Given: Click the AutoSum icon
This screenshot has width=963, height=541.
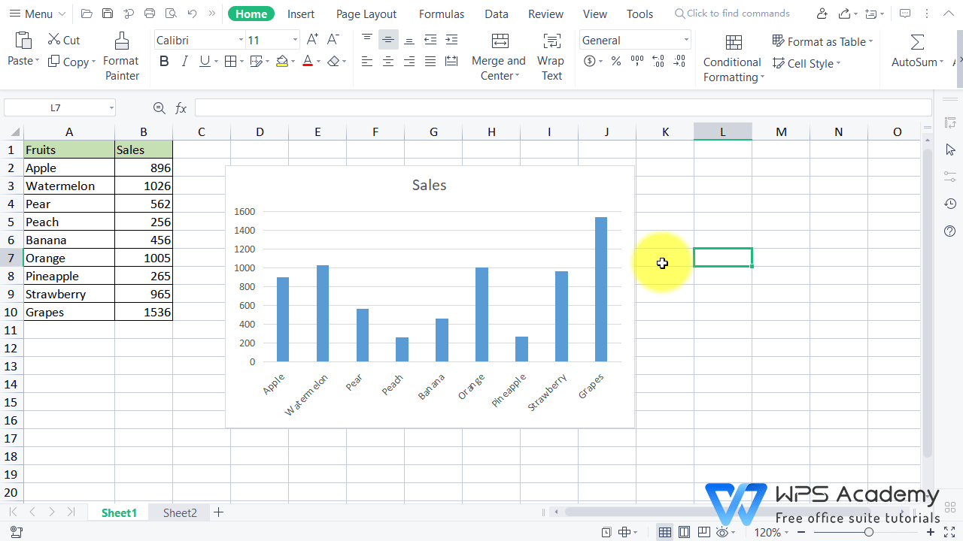Looking at the screenshot, I should [x=917, y=41].
